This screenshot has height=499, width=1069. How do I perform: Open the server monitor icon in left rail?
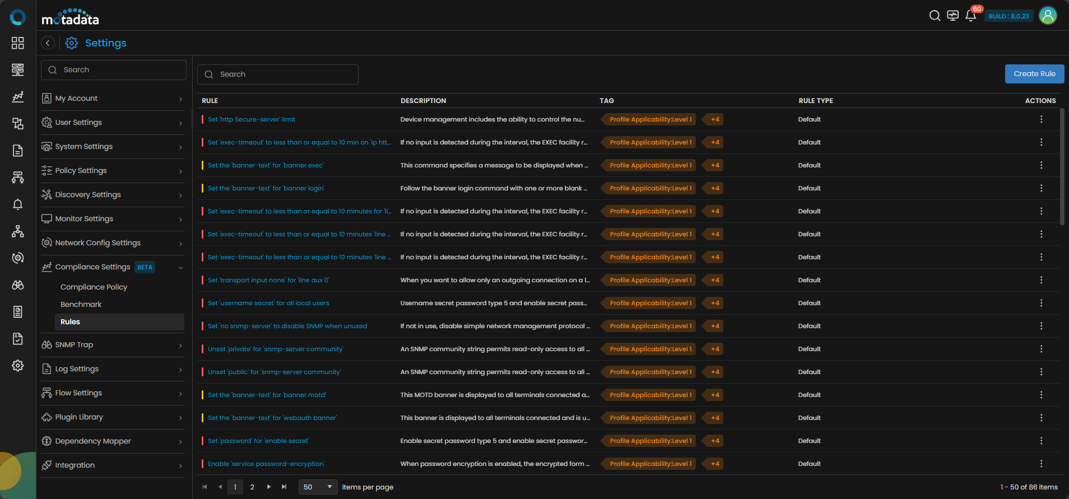tap(18, 70)
